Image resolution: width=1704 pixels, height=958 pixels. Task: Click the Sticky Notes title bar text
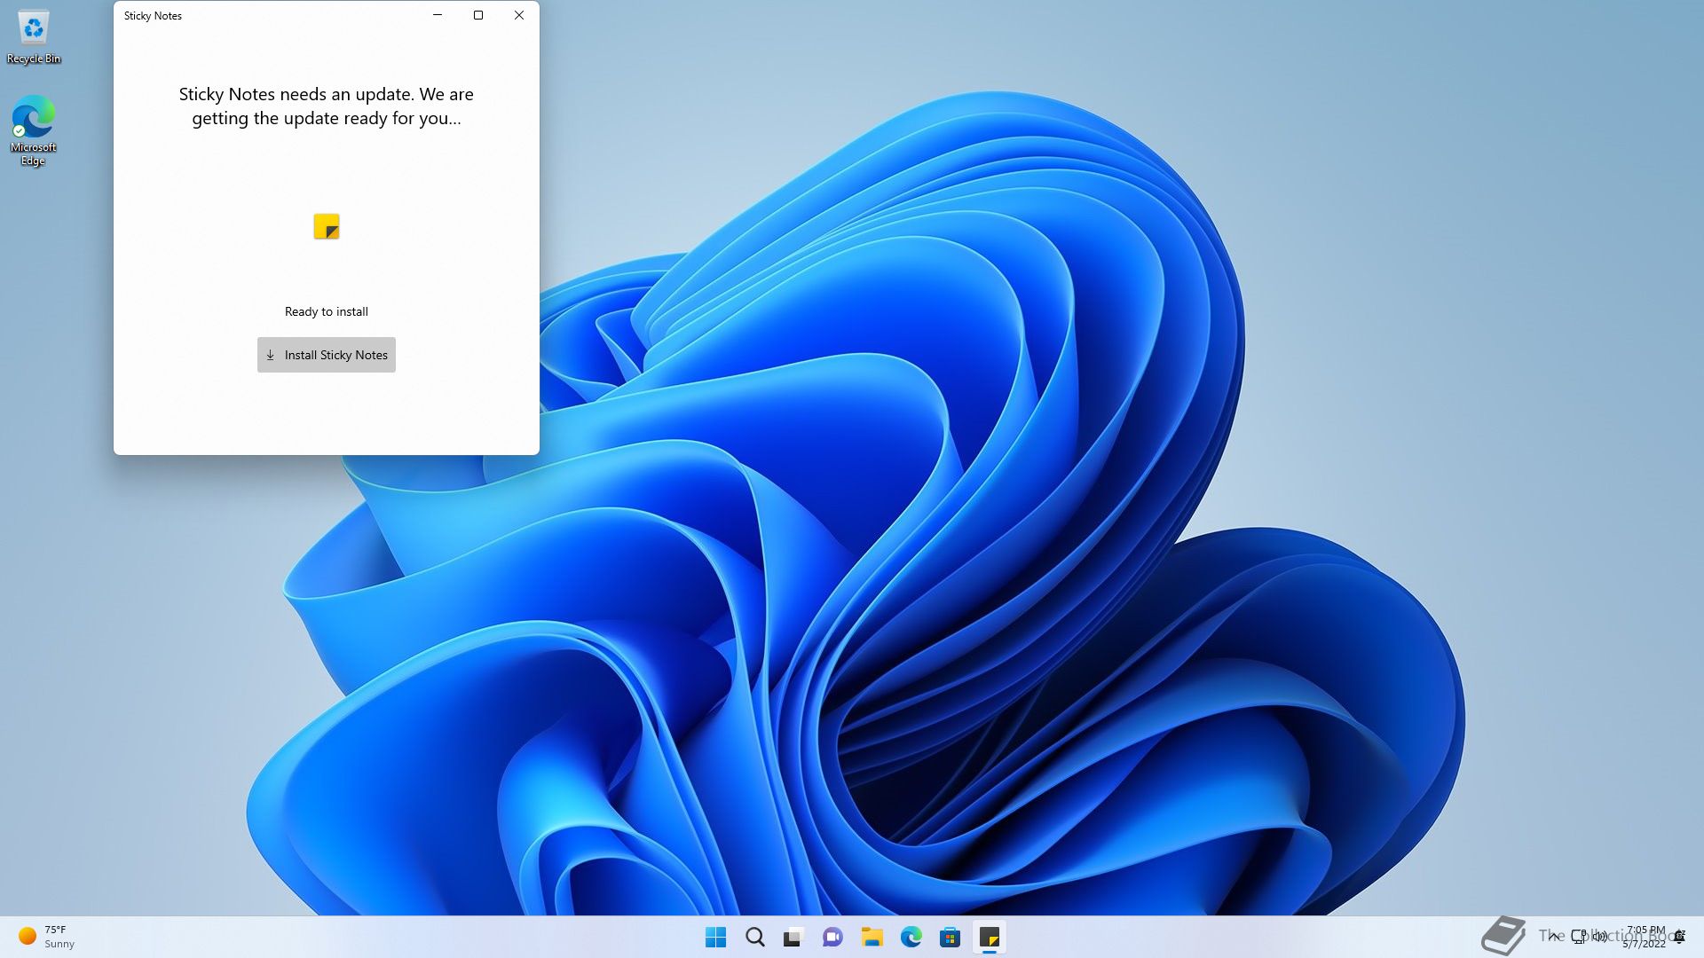pos(152,15)
